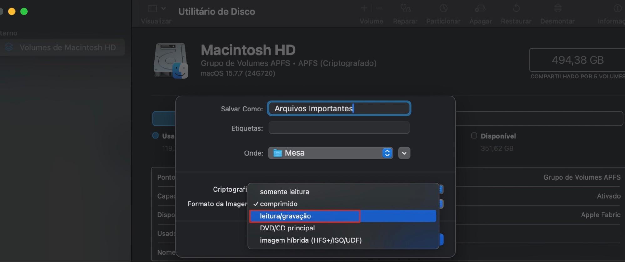This screenshot has height=262, width=625.
Task: Click the Mesa folder icon in Onde
Action: click(x=278, y=153)
